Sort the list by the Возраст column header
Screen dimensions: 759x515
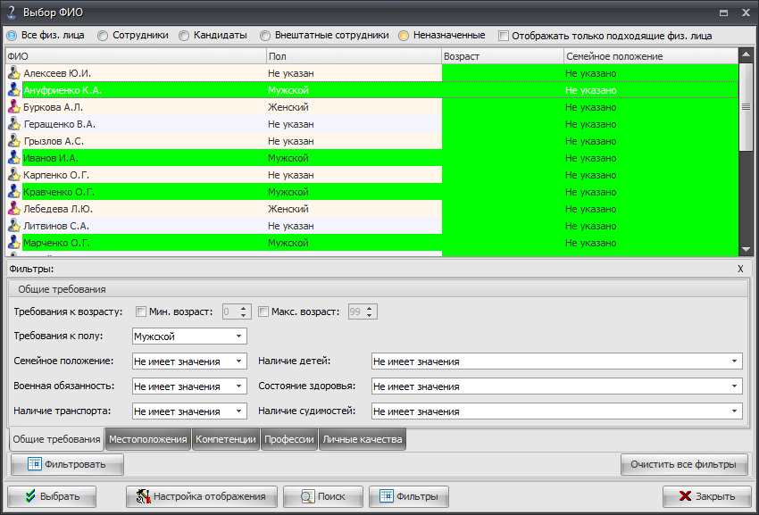coord(502,56)
